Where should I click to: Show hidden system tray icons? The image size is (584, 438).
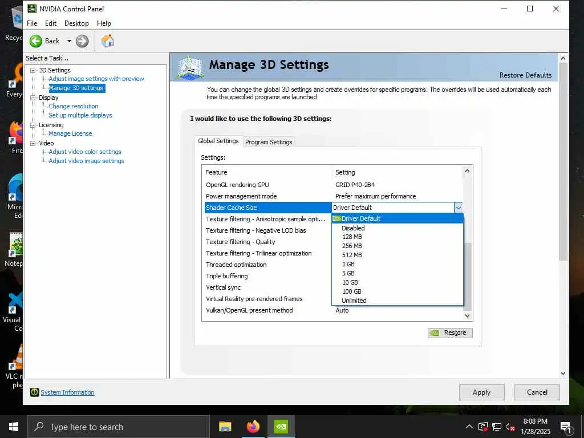click(x=469, y=427)
